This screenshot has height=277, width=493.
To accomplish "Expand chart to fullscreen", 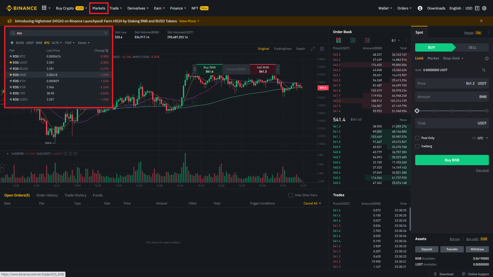I will [313, 49].
